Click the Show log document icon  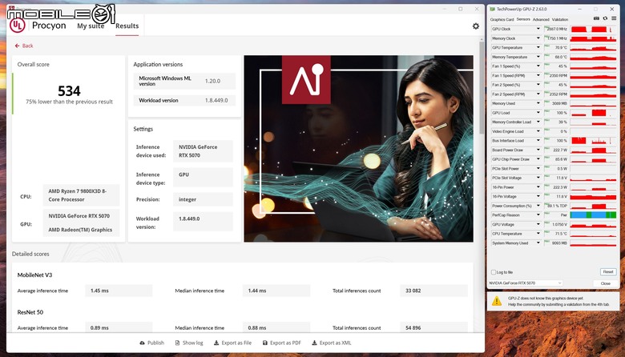pyautogui.click(x=177, y=343)
